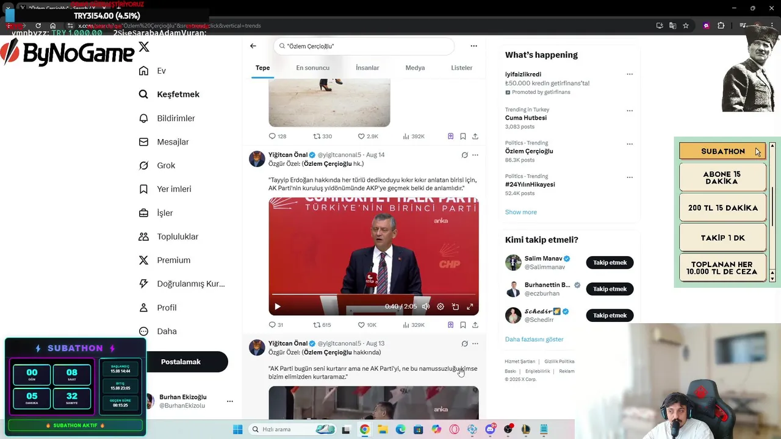Click Daha fazlasını göster link
Viewport: 781px width, 439px height.
click(534, 340)
